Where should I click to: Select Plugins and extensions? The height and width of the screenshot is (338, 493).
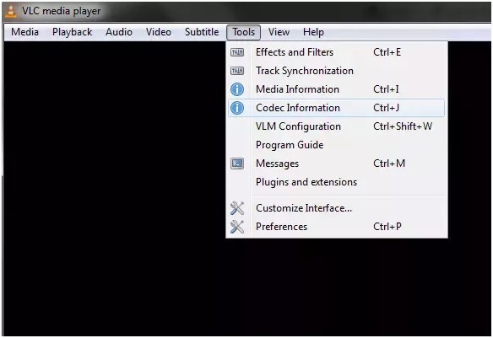point(337,182)
